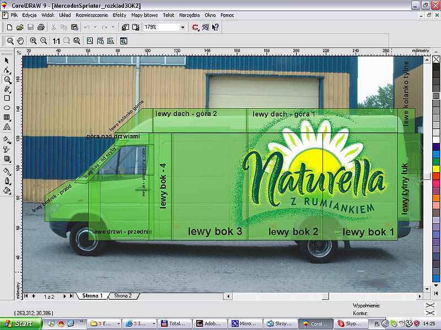Go to the first page button
The image size is (441, 330).
click(26, 296)
